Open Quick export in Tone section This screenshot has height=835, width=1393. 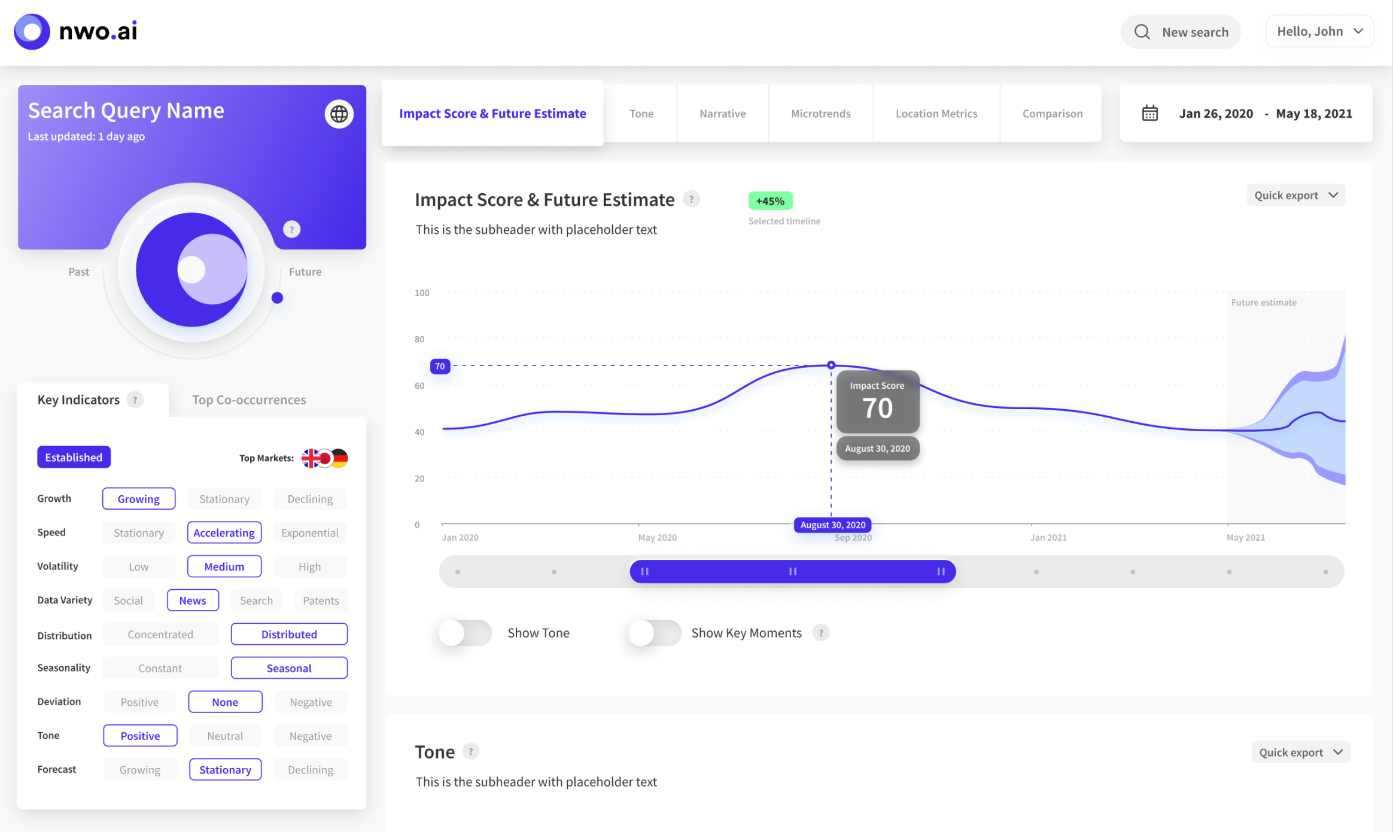click(x=1300, y=752)
